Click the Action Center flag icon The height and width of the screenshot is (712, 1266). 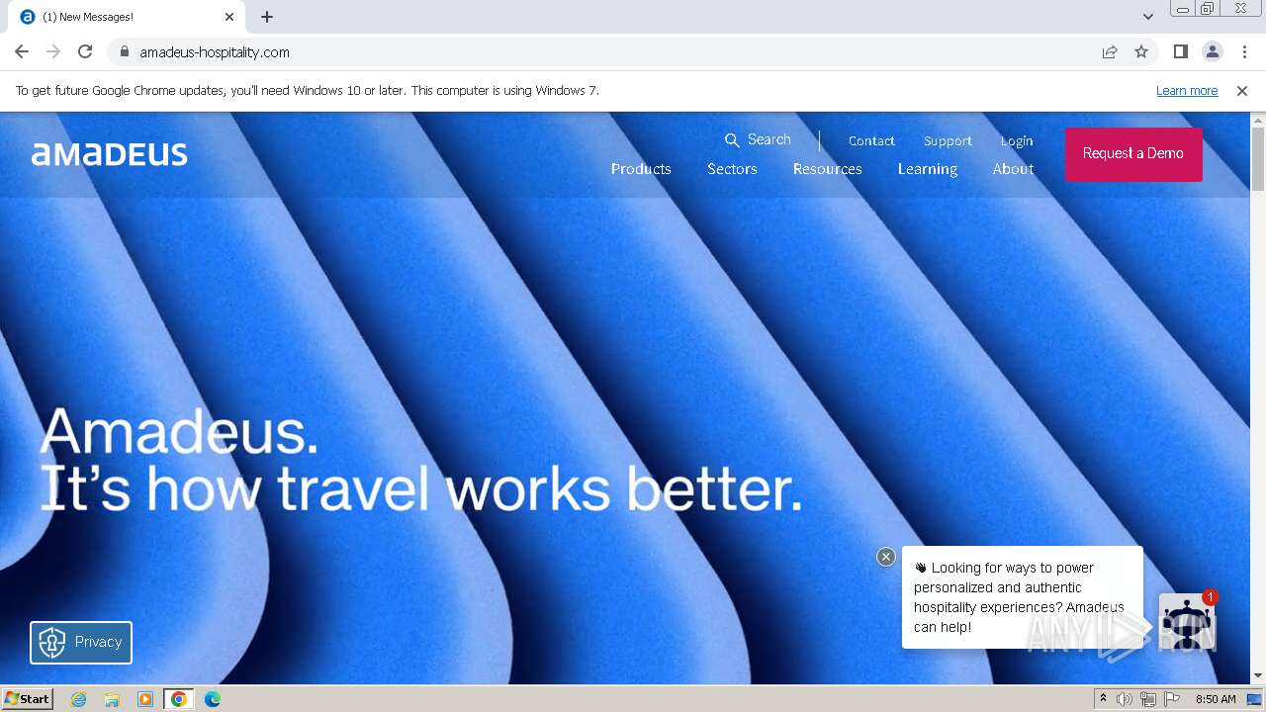click(1172, 699)
